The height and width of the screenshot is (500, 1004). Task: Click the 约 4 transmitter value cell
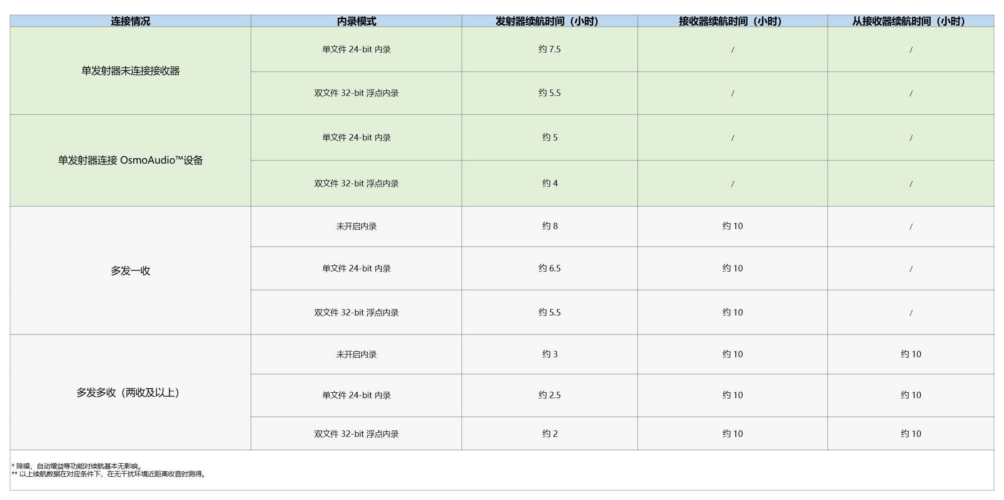[549, 183]
